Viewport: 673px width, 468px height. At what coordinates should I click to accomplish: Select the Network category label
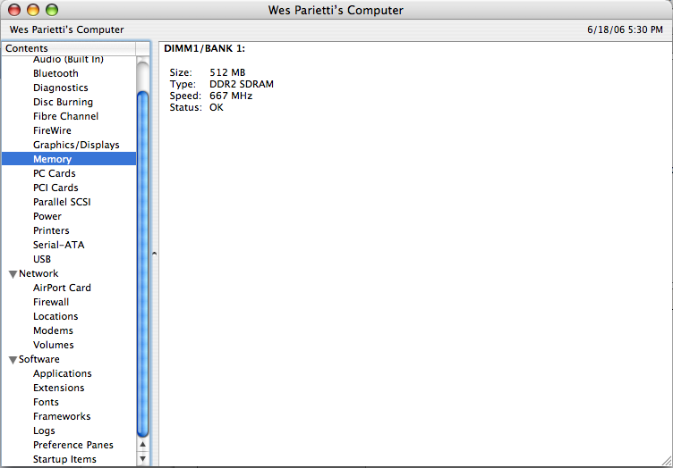[38, 273]
